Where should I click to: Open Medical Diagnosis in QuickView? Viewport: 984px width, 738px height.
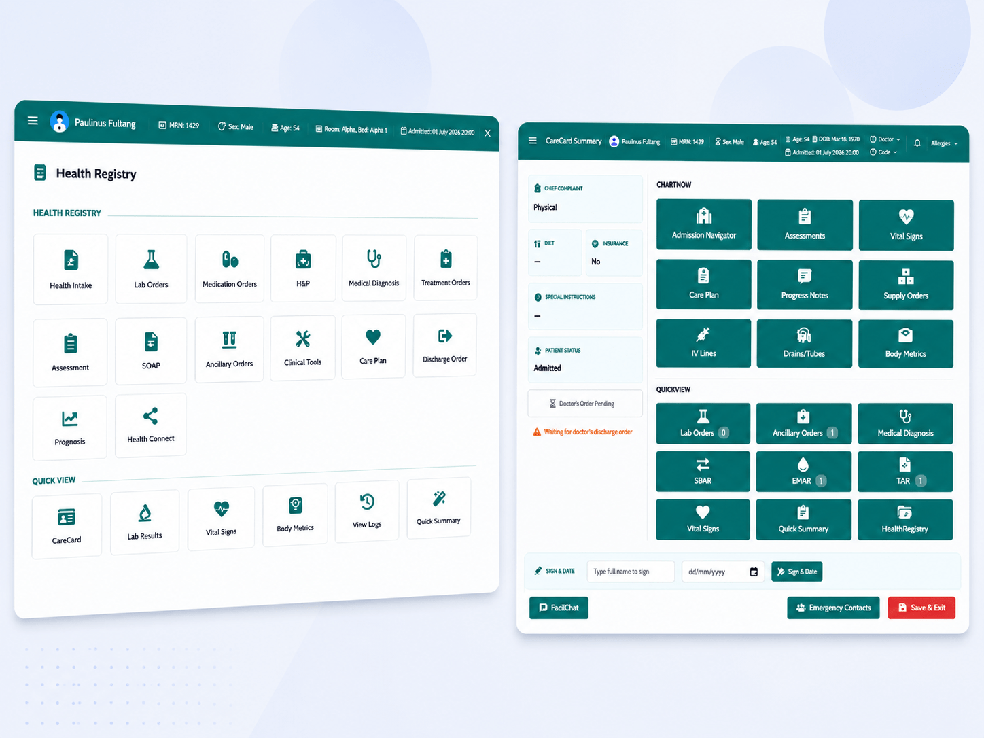pos(905,423)
